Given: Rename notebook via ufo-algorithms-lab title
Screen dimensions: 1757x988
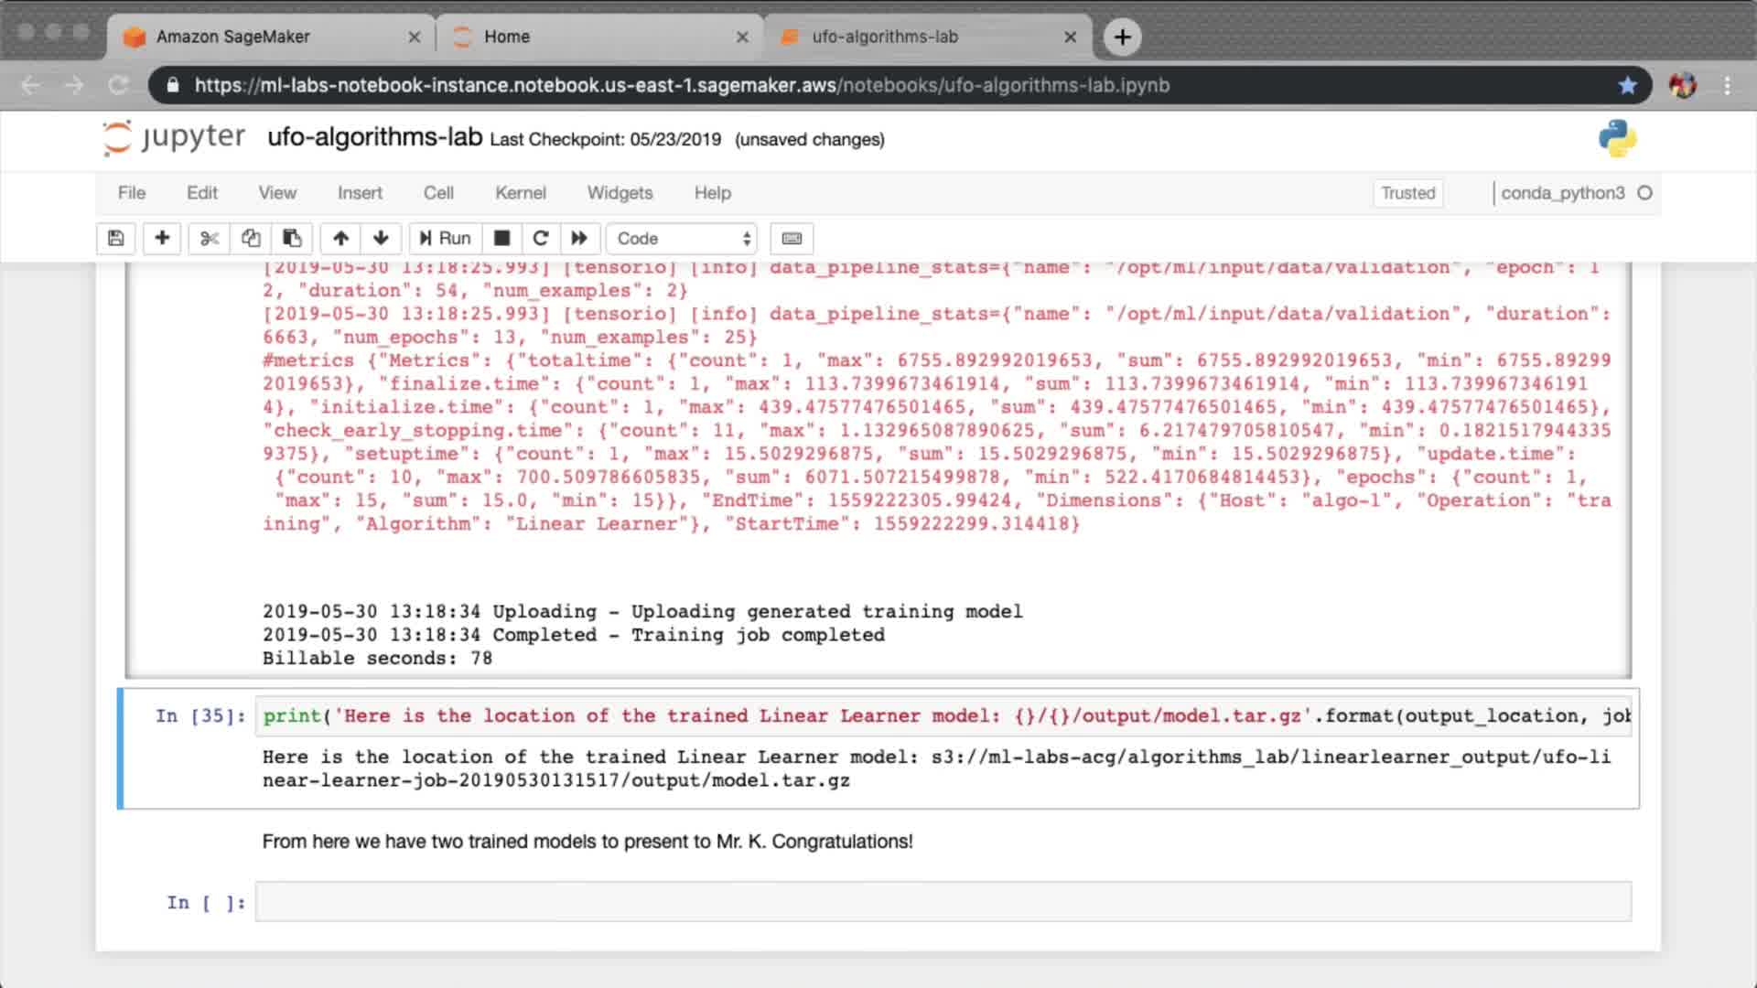Looking at the screenshot, I should click(374, 137).
